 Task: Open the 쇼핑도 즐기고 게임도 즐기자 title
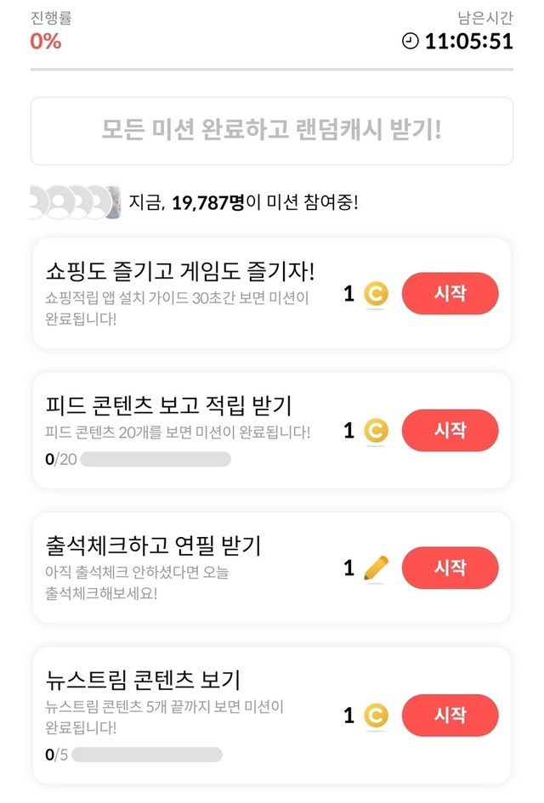180,272
